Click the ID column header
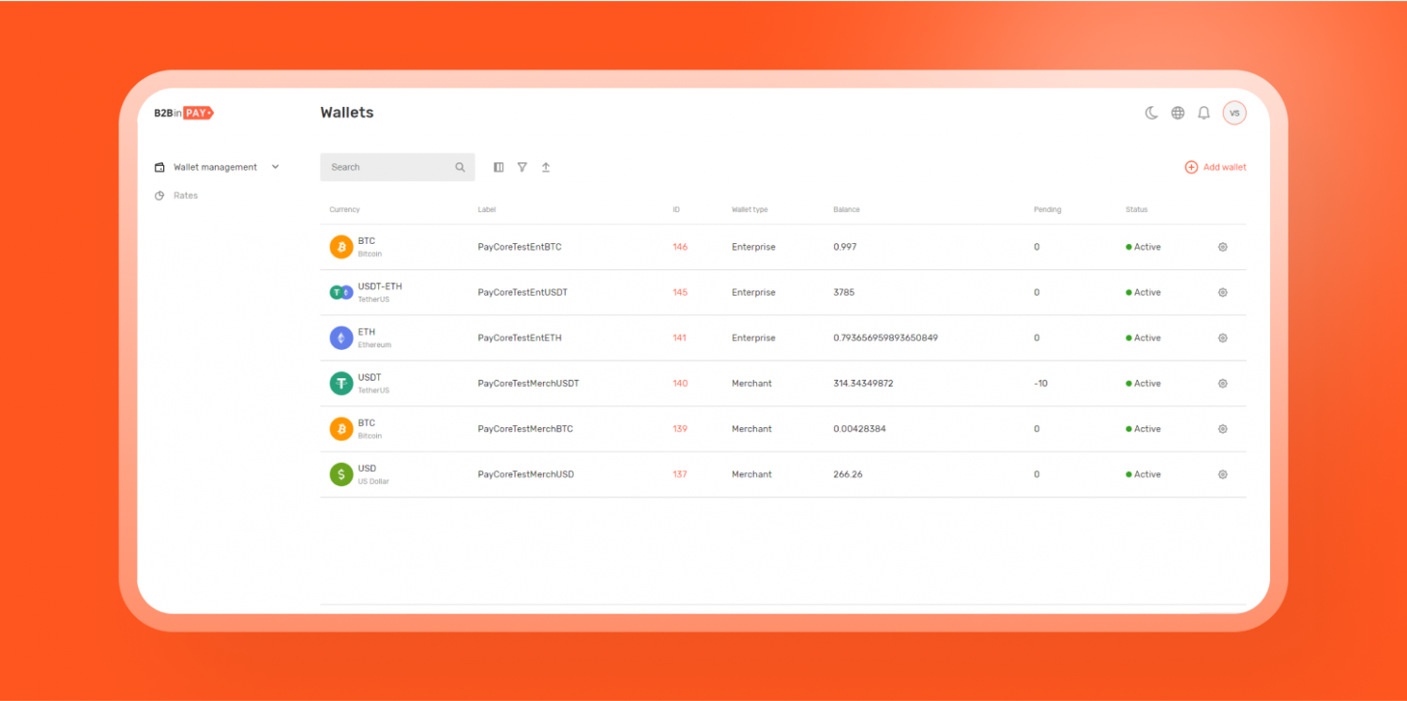The width and height of the screenshot is (1407, 701). tap(676, 209)
